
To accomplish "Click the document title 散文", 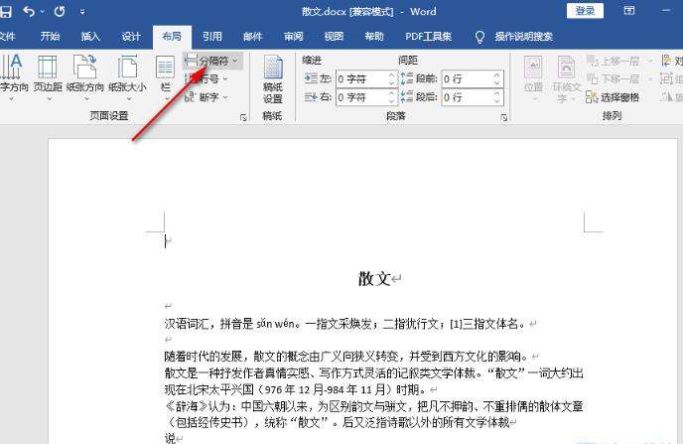I will (373, 279).
